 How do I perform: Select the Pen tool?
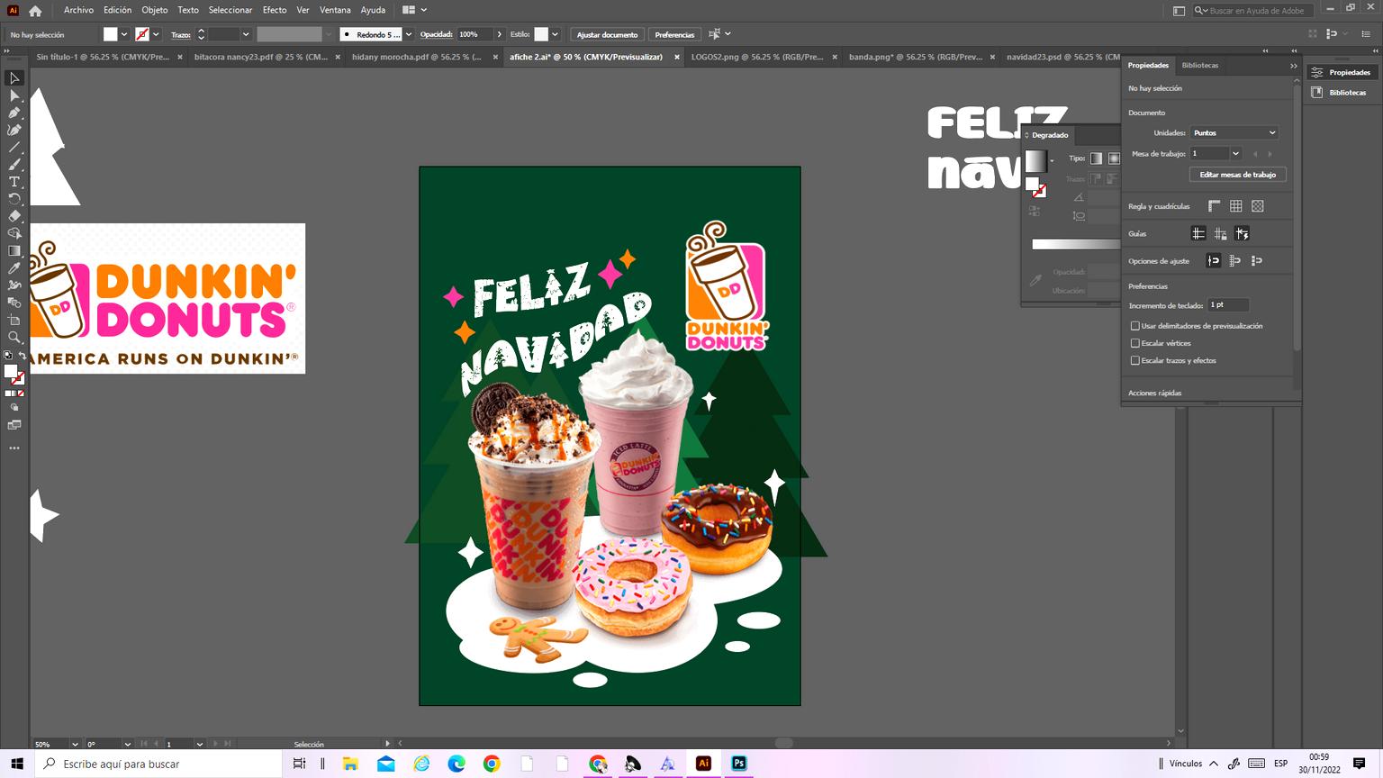tap(14, 113)
